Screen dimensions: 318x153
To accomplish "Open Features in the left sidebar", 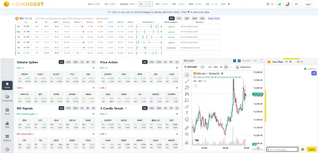I will click(x=7, y=138).
